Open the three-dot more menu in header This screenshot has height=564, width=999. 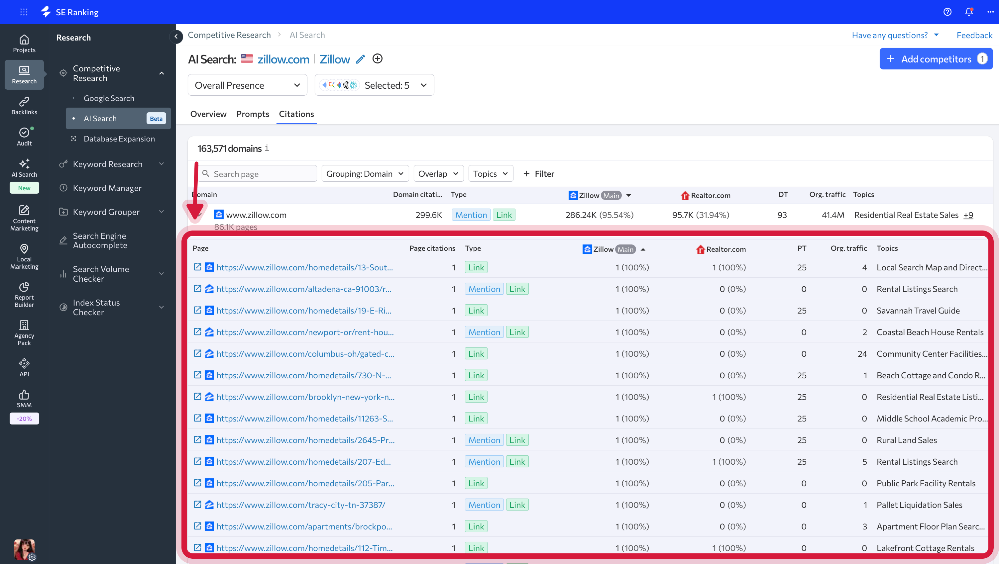click(990, 12)
